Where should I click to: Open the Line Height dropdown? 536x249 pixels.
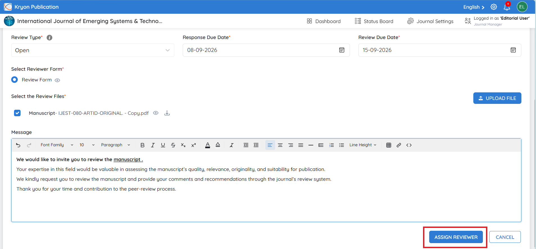click(x=363, y=145)
